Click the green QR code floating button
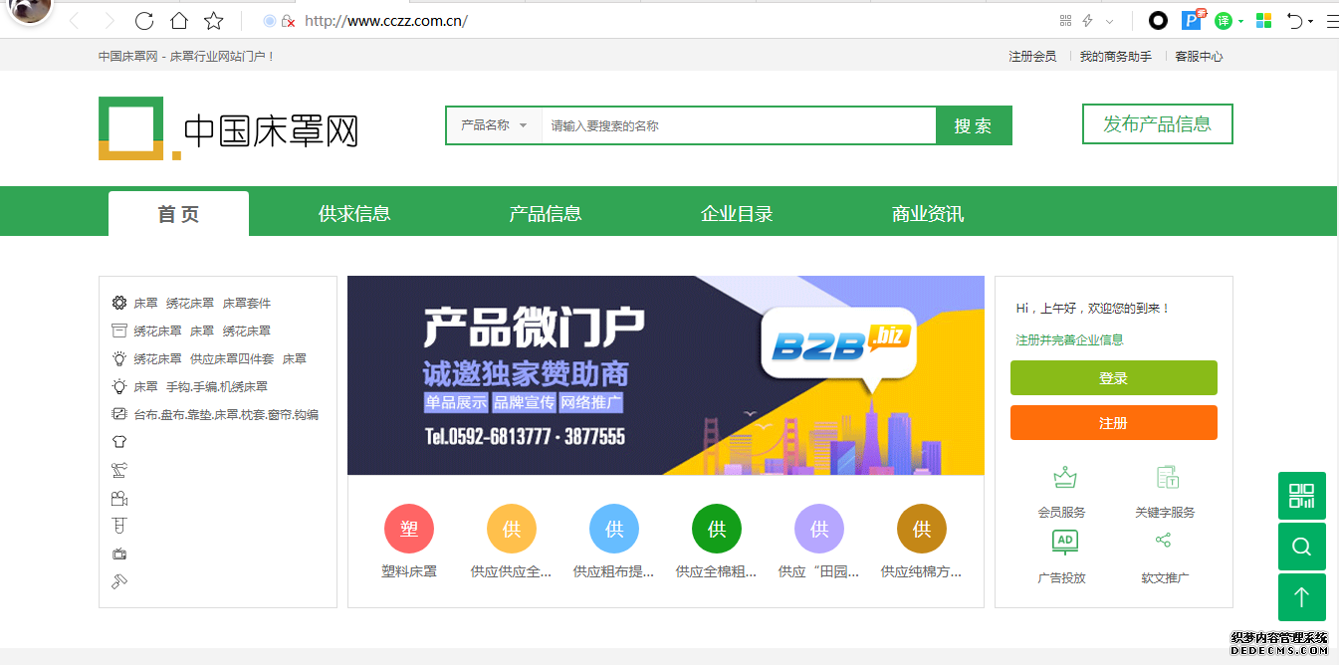The height and width of the screenshot is (665, 1339). coord(1301,495)
